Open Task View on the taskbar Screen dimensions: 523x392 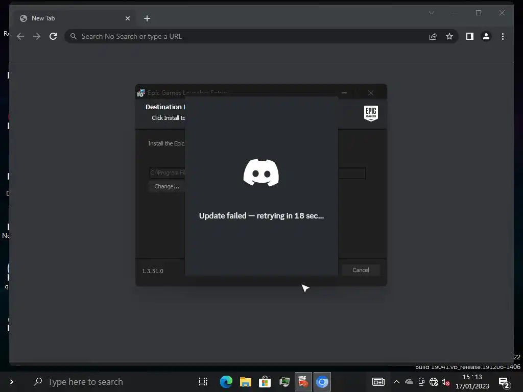tap(203, 382)
